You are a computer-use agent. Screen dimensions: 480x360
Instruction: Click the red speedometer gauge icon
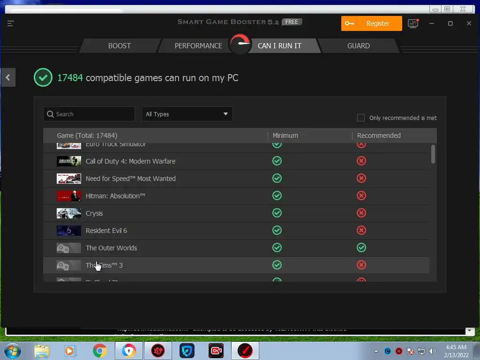point(240,44)
